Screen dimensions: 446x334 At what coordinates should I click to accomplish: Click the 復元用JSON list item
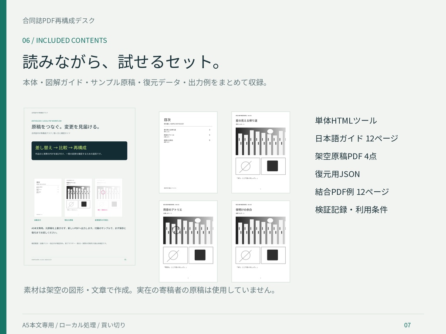(338, 174)
